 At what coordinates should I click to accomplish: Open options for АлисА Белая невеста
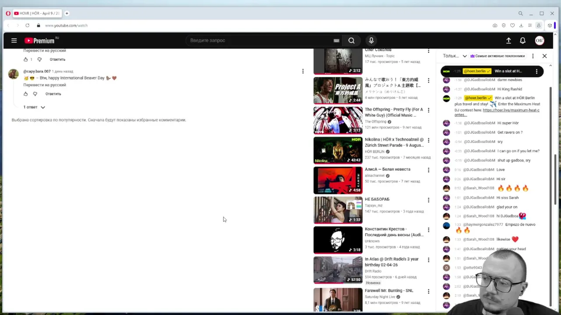coord(428,170)
